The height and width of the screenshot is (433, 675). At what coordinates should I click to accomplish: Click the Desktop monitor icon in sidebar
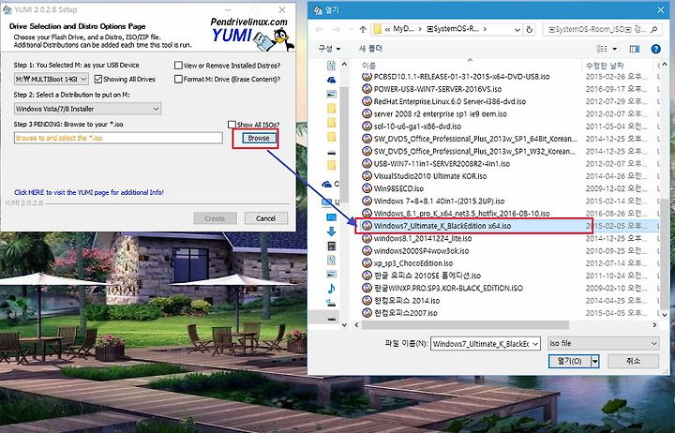[x=331, y=217]
